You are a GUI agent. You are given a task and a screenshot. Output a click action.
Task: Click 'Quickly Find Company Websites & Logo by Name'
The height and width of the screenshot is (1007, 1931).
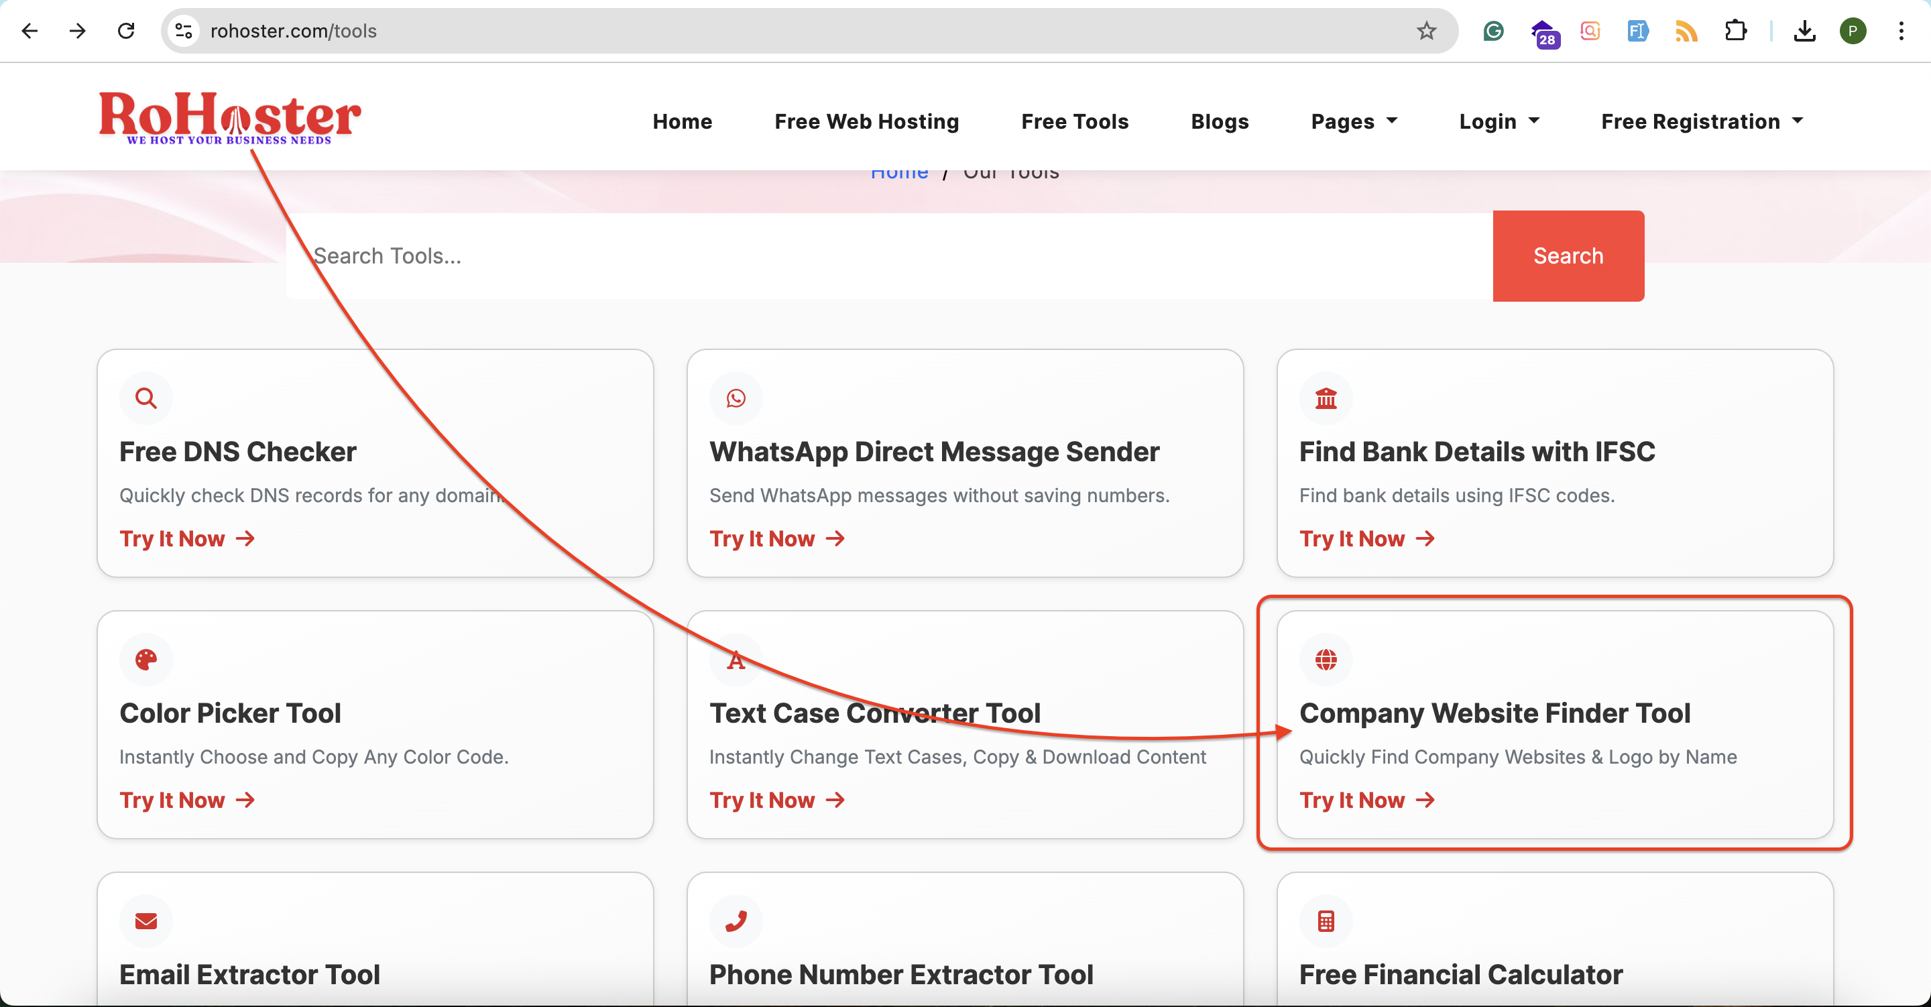[x=1518, y=758]
